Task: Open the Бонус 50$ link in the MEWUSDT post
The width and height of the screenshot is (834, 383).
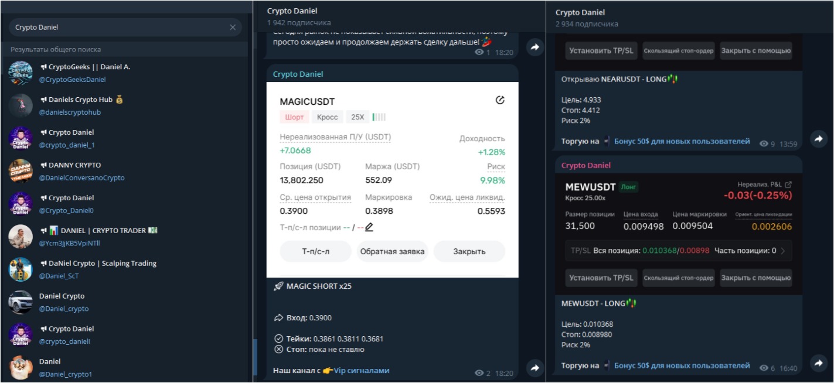Action: click(682, 365)
